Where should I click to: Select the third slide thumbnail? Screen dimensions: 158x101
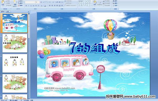click(x=15, y=63)
